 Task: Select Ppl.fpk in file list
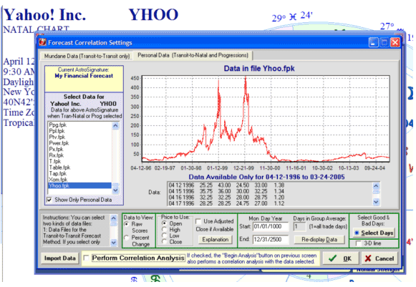point(79,131)
